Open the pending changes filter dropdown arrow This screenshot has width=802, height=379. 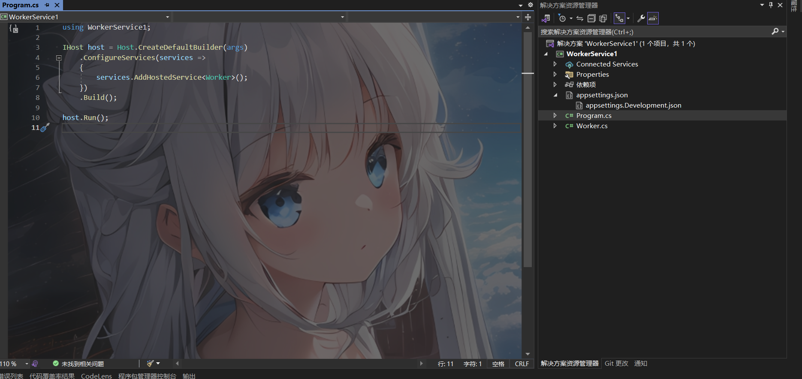571,18
